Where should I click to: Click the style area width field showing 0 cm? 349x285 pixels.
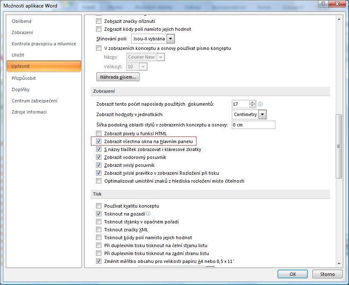pyautogui.click(x=253, y=125)
